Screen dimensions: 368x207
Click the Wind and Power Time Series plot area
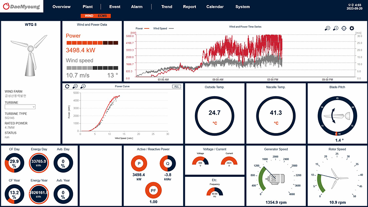pos(246,56)
